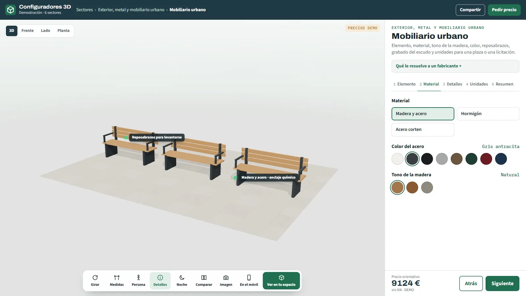Select the dark green steel swatch
The height and width of the screenshot is (296, 526).
point(471,159)
